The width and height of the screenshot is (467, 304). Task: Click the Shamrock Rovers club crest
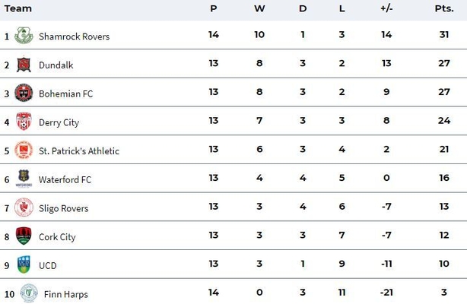click(24, 36)
